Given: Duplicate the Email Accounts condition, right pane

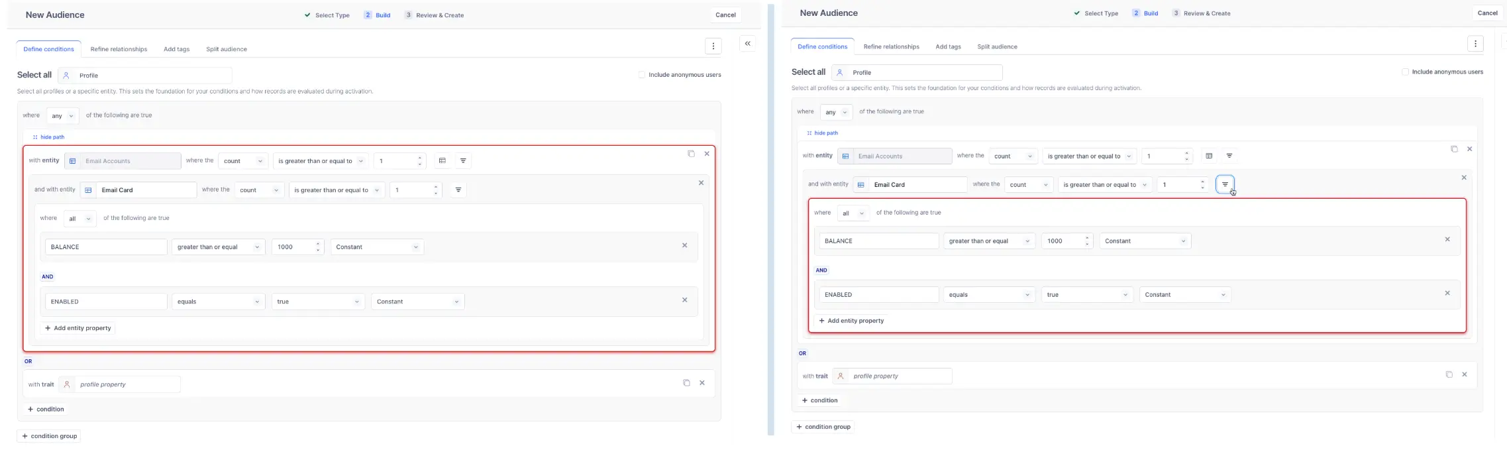Looking at the screenshot, I should 1454,149.
